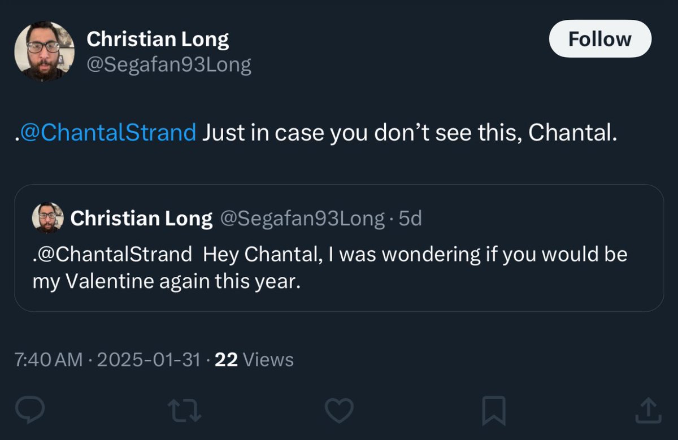Viewport: 678px width, 440px height.
Task: View the 22 Views analytics
Action: (x=254, y=360)
